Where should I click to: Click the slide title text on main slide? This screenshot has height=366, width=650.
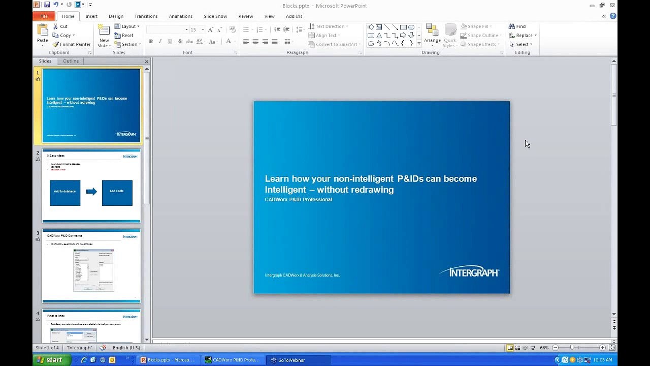[x=371, y=184]
